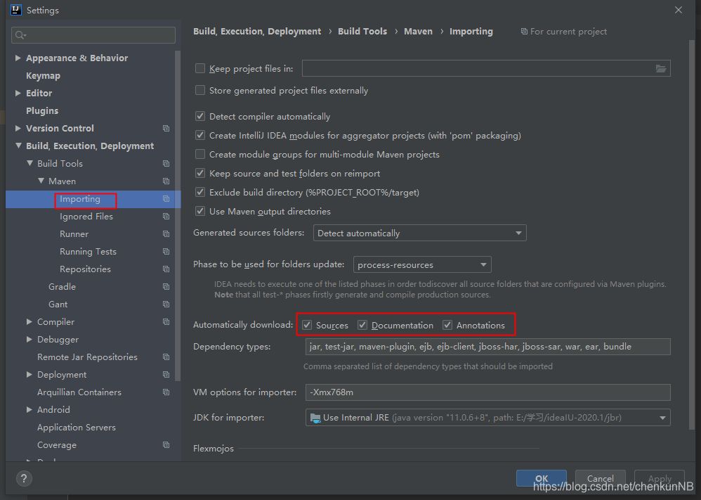The image size is (701, 500).
Task: Collapse Build, Execution, Deployment arrow
Action: 18,146
